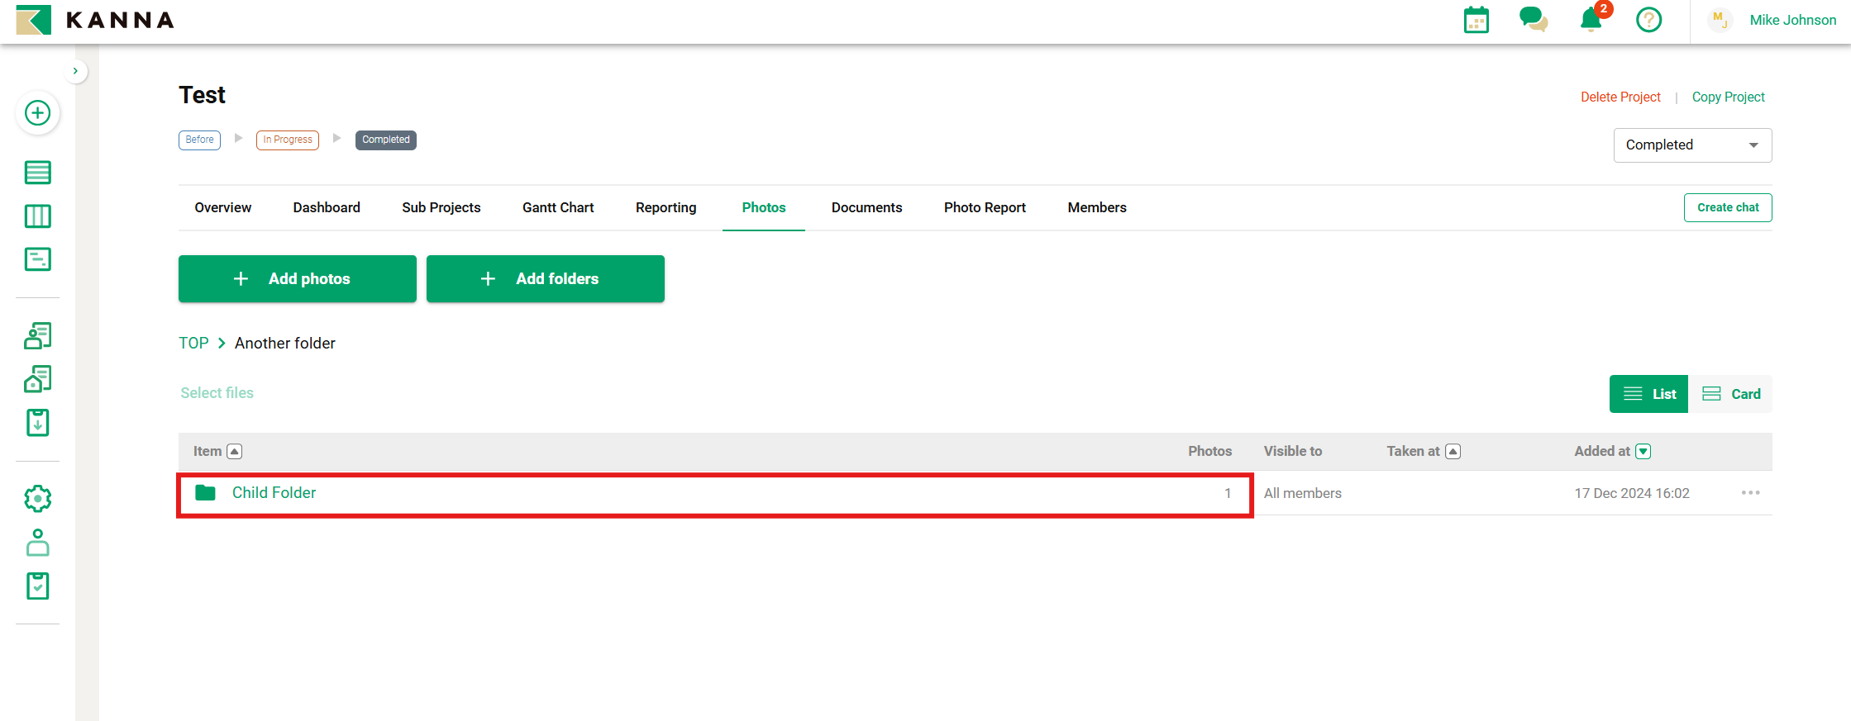The image size is (1851, 721).
Task: Open the user profile sidebar icon
Action: tap(37, 543)
